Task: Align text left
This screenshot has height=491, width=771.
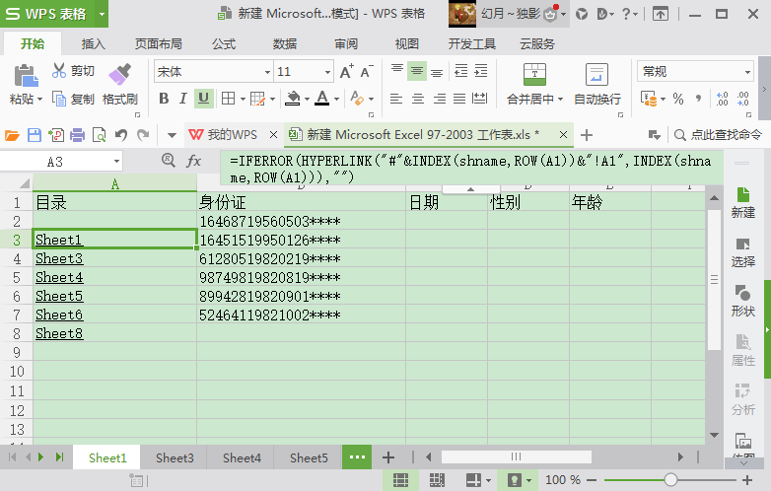Action: [x=396, y=99]
